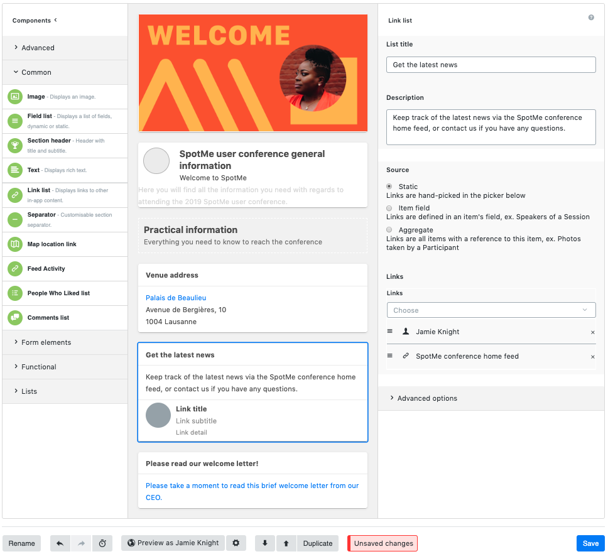Open preview settings gear icon

[x=236, y=543]
